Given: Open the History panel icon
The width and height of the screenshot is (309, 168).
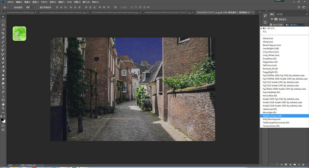Looking at the screenshot, I should coord(265,16).
